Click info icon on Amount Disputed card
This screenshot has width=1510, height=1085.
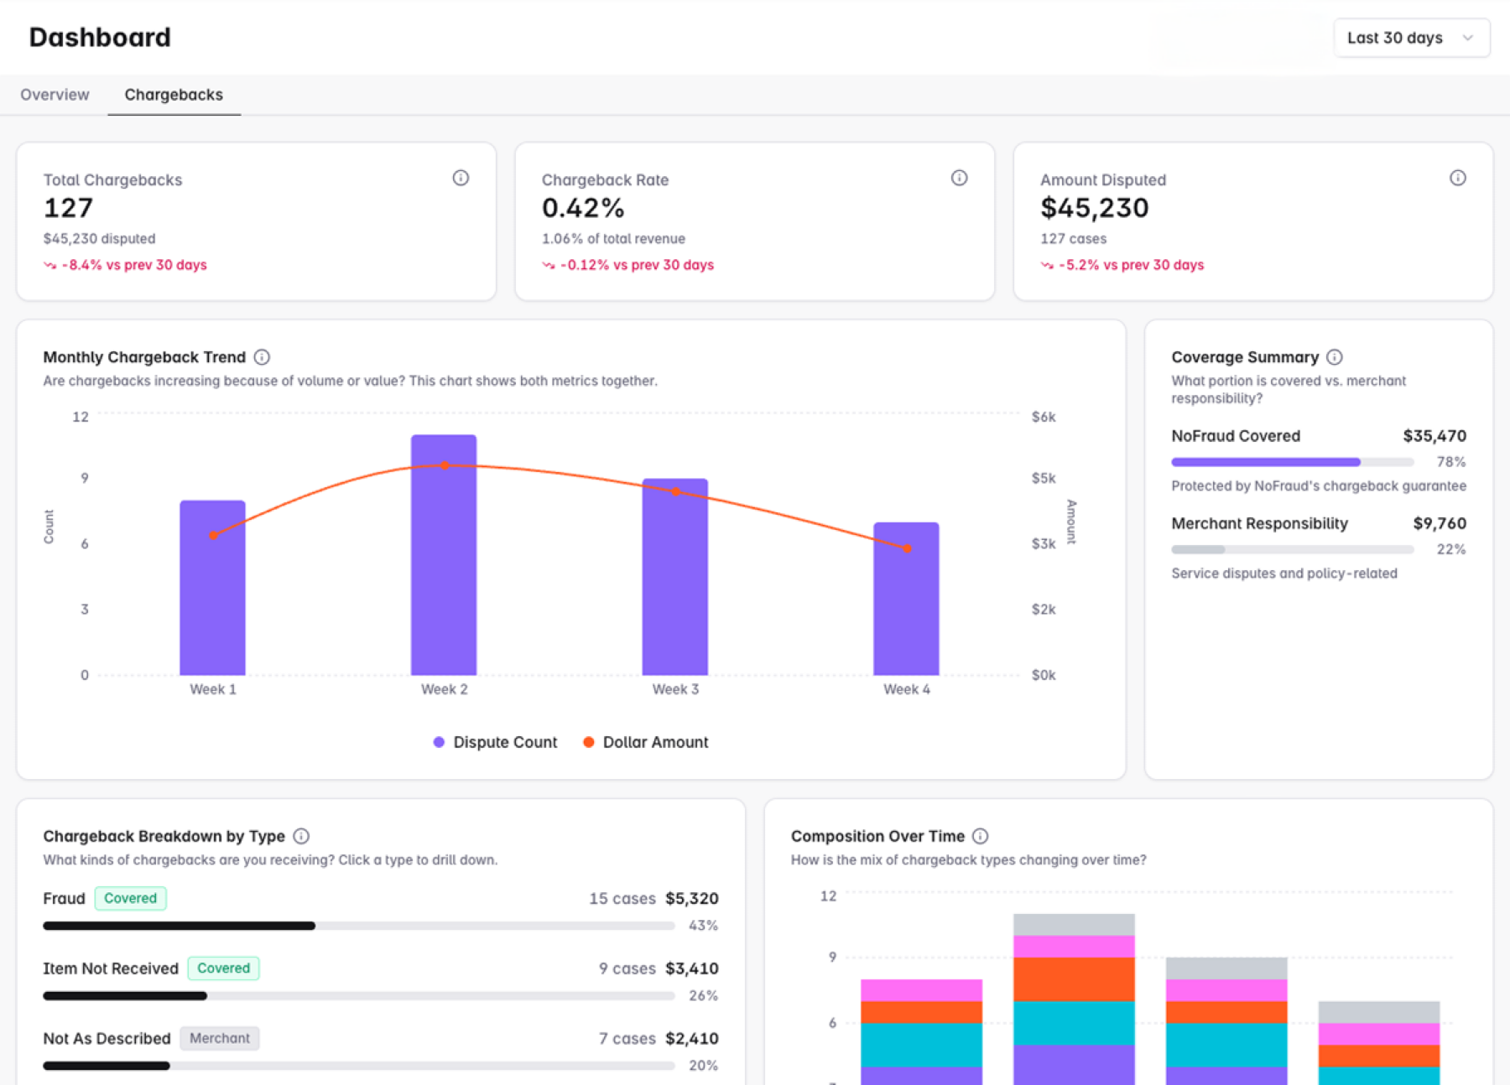pyautogui.click(x=1457, y=178)
